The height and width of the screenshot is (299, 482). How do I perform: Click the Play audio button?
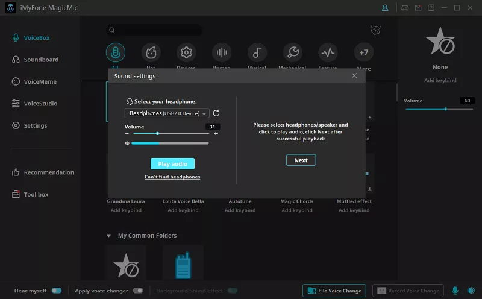coord(172,163)
